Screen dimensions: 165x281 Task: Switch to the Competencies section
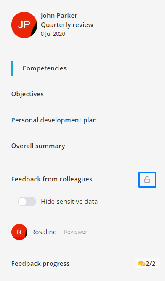point(44,68)
